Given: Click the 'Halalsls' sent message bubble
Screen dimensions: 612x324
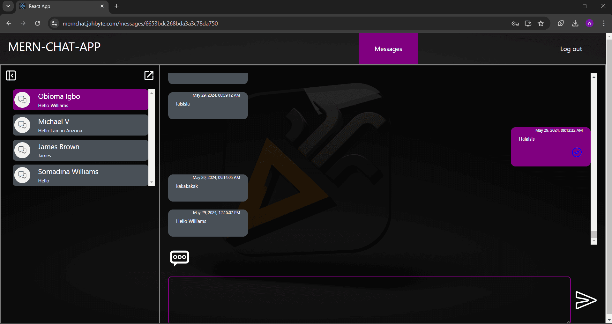Looking at the screenshot, I should click(550, 147).
